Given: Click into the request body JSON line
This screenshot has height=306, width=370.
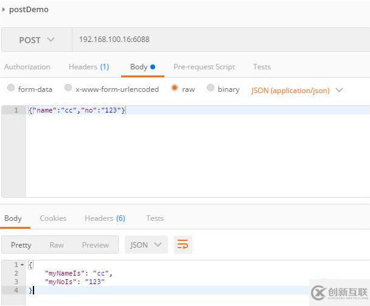Looking at the screenshot, I should [x=77, y=110].
